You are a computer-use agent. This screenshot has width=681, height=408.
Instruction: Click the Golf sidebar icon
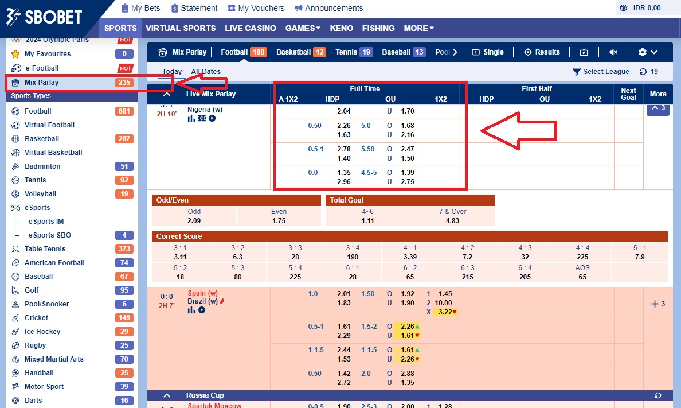15,290
